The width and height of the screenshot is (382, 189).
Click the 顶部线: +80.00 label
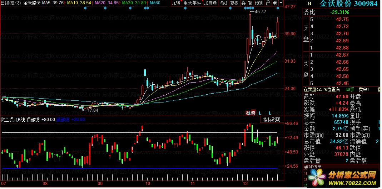click(x=41, y=119)
